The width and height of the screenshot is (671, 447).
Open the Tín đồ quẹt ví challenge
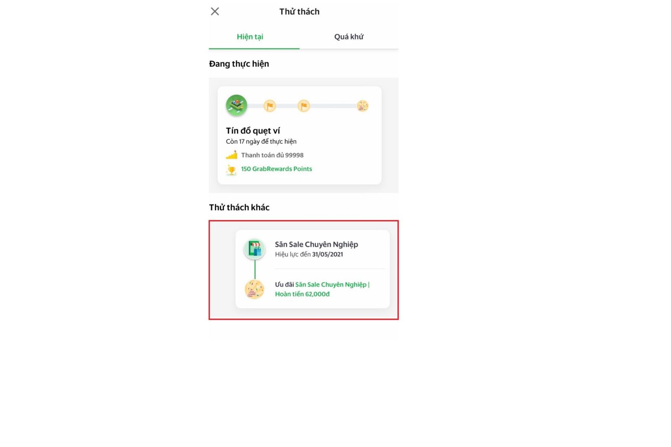(299, 135)
